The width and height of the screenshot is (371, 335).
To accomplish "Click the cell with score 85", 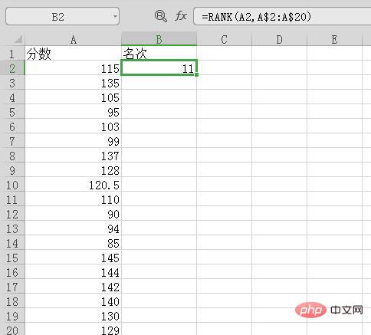I will pyautogui.click(x=73, y=243).
